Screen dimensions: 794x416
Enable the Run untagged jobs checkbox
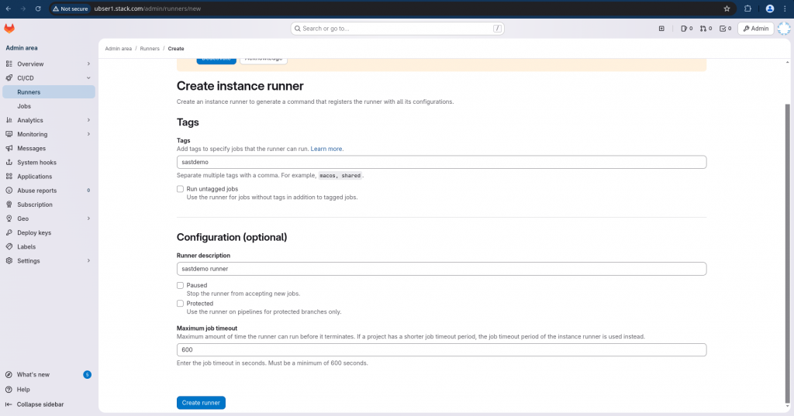[x=180, y=189]
